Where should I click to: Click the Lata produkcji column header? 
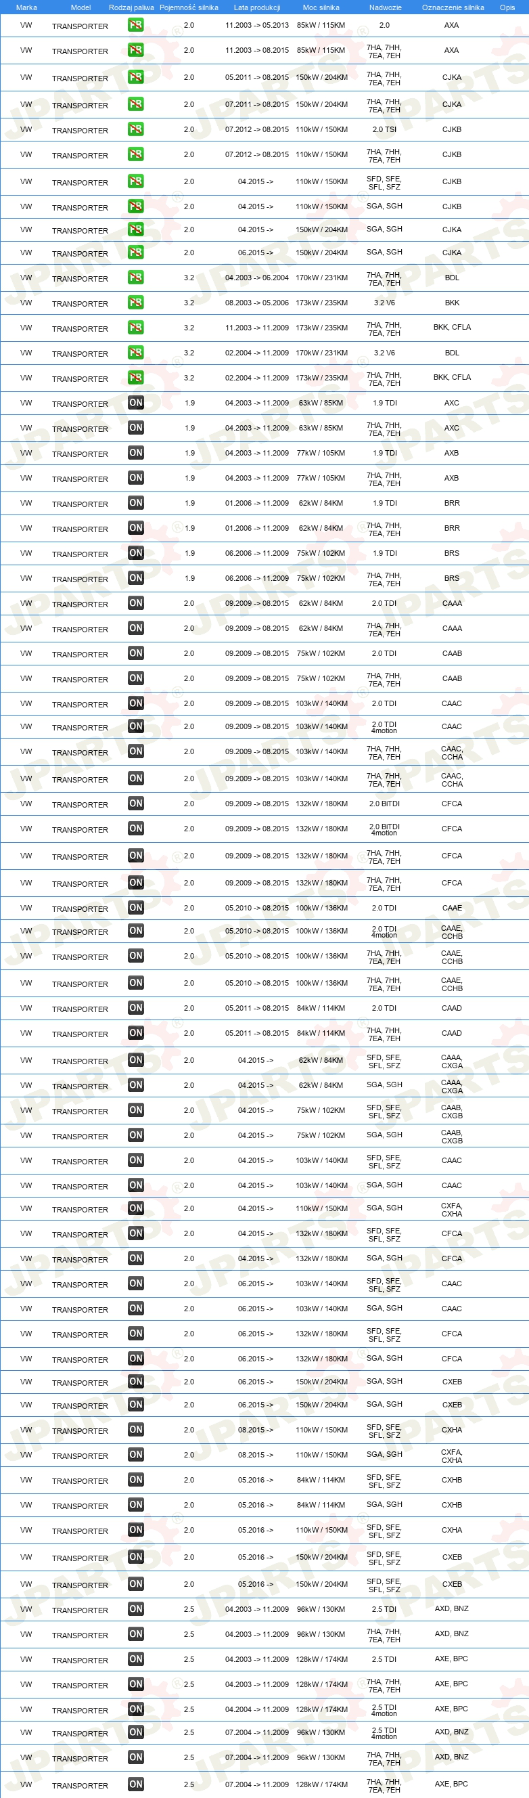coord(257,7)
